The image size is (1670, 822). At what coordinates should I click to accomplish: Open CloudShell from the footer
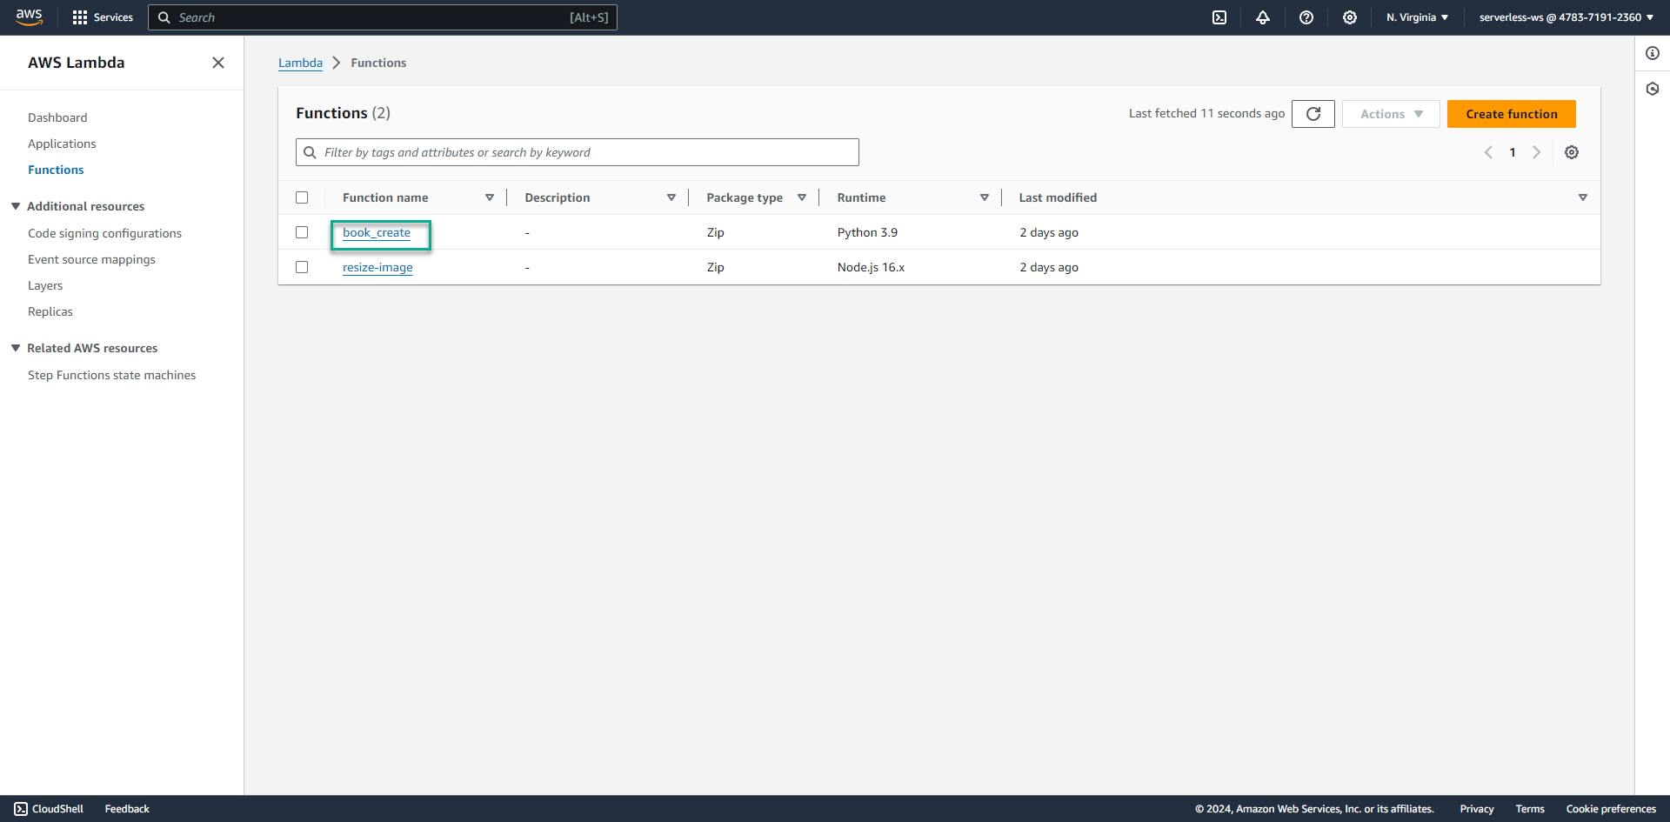[50, 809]
